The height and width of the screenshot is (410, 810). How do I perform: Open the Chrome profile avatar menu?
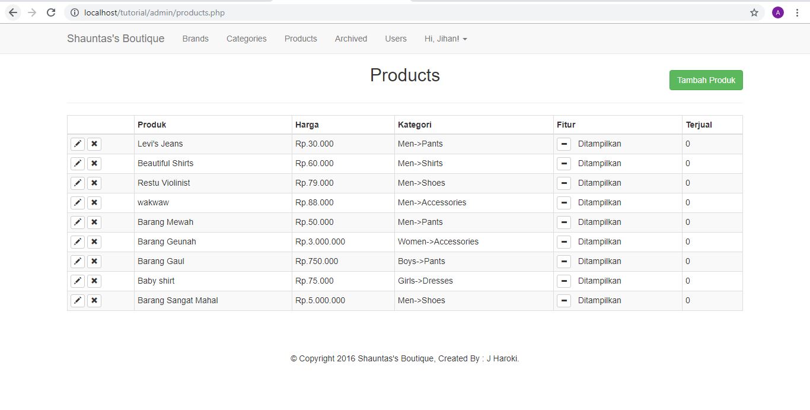pos(777,12)
